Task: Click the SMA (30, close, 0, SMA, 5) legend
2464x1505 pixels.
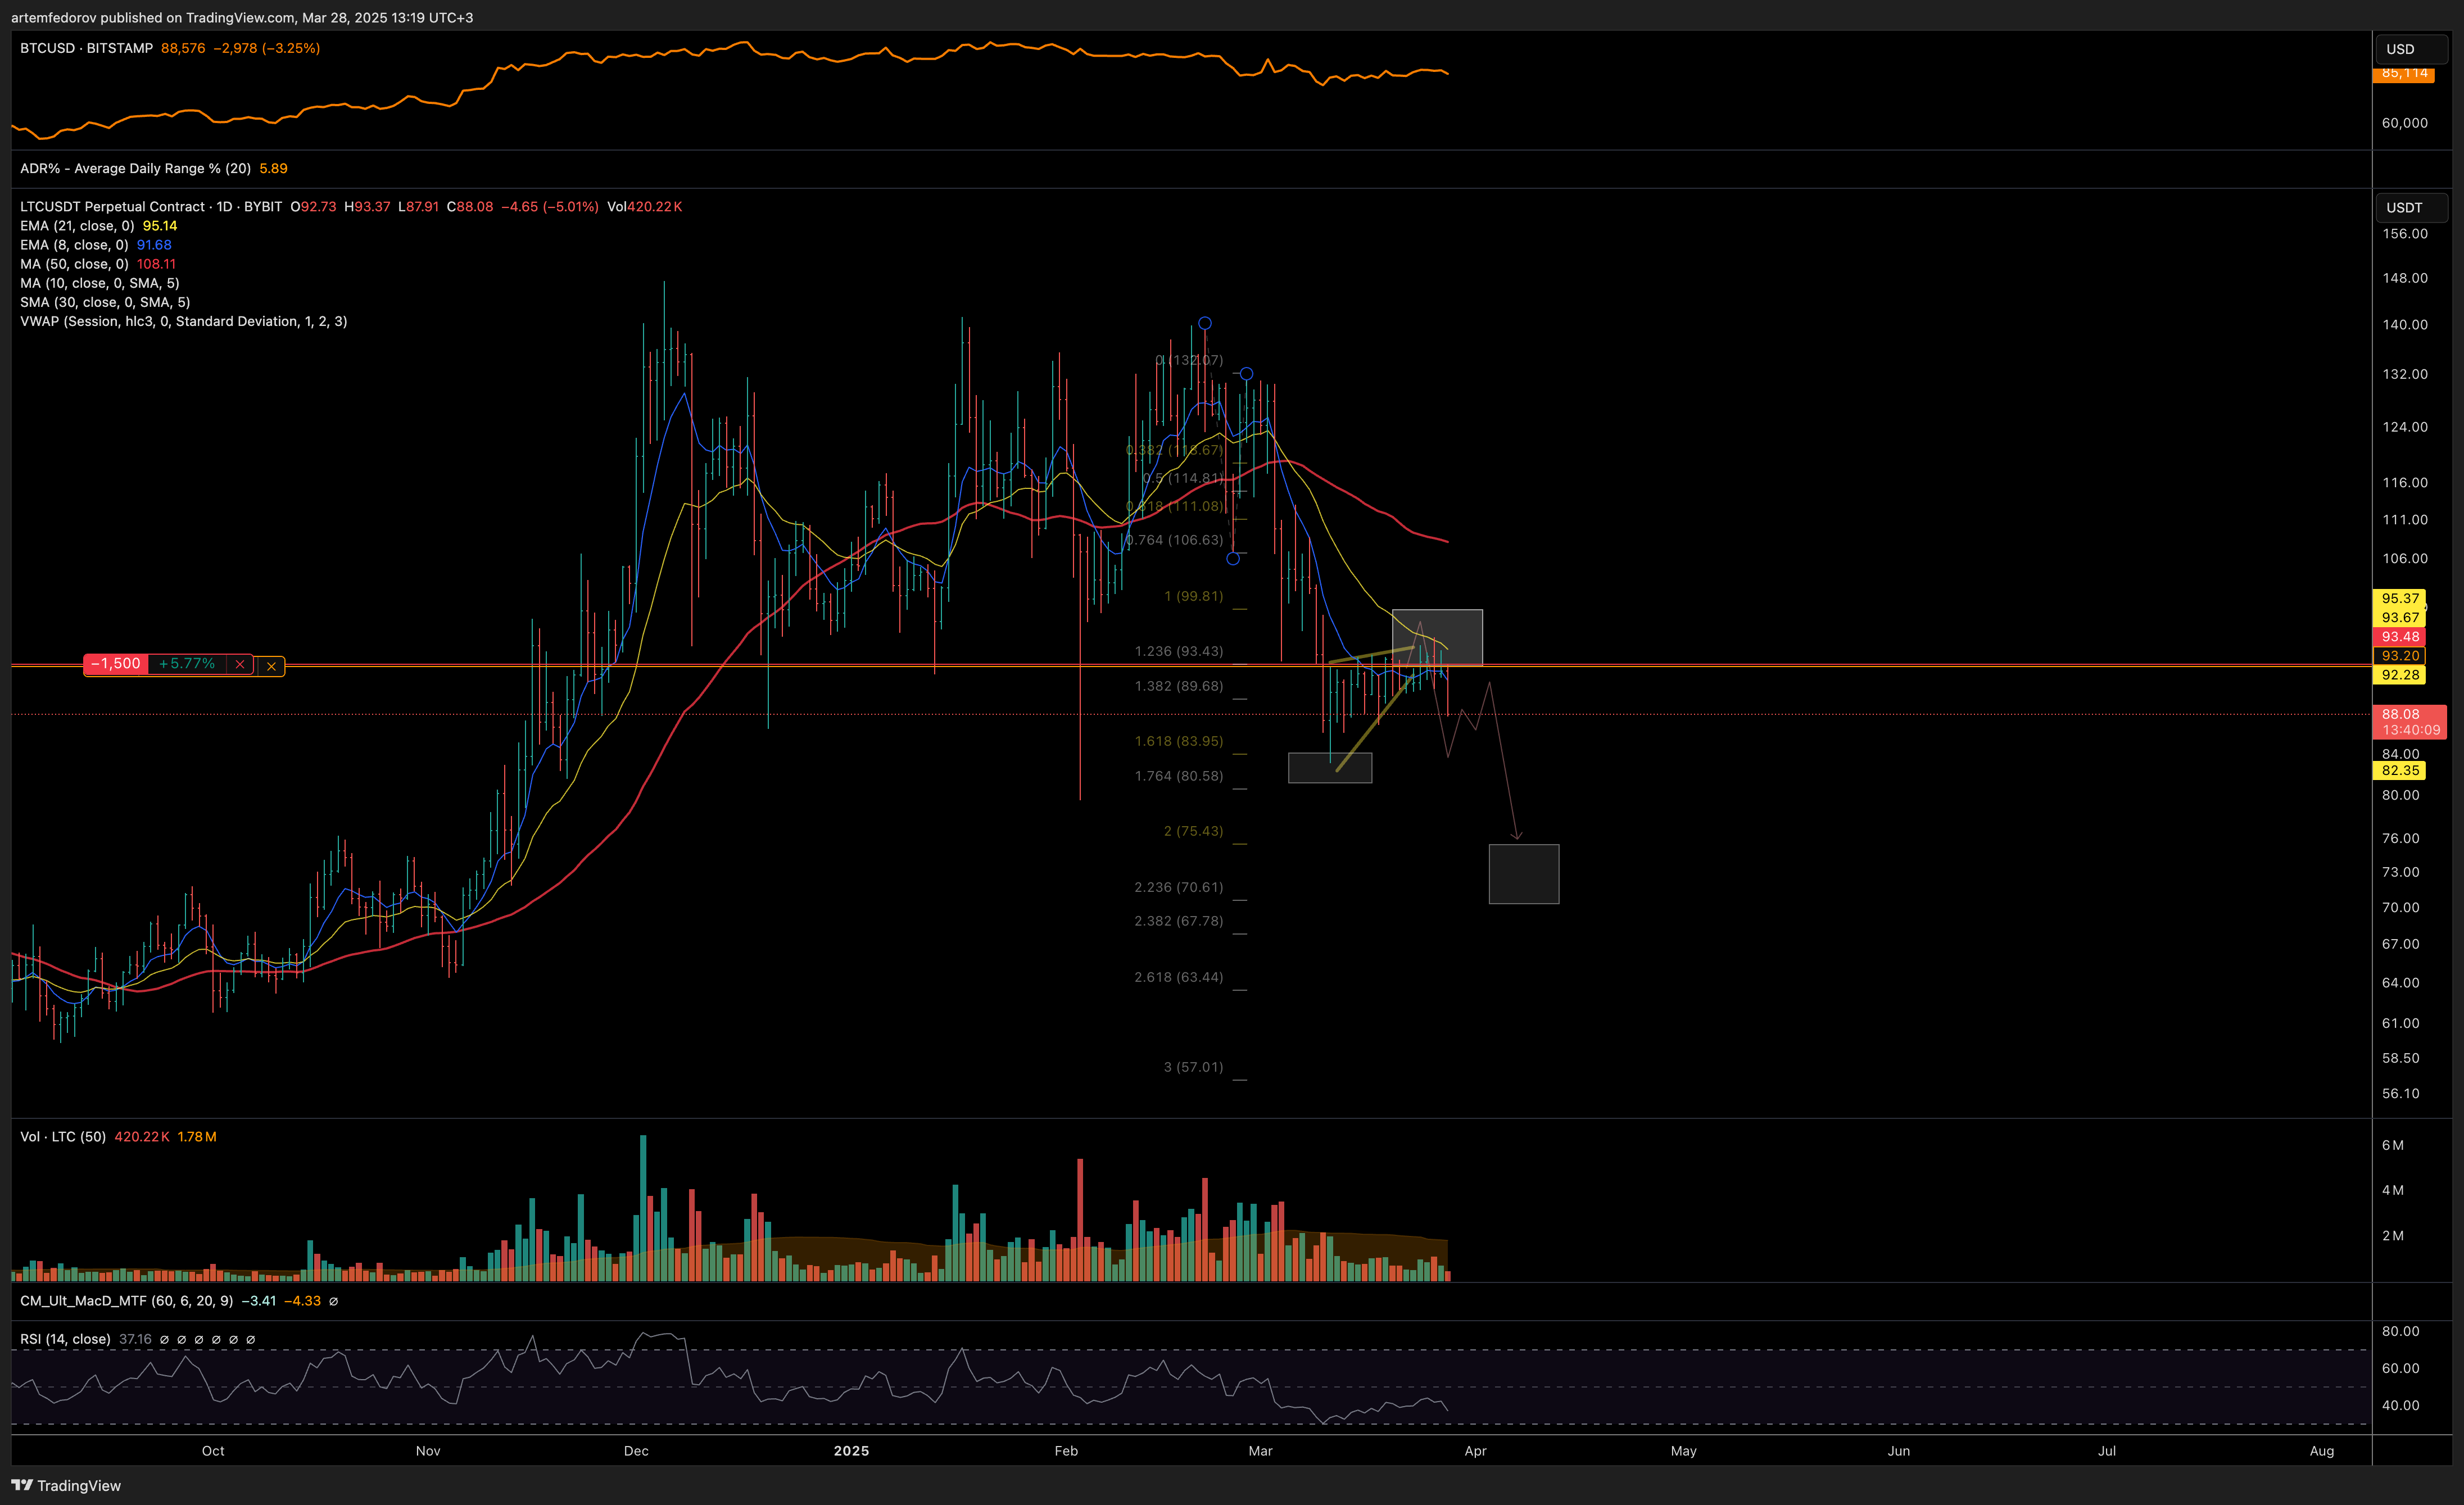Action: [x=105, y=302]
